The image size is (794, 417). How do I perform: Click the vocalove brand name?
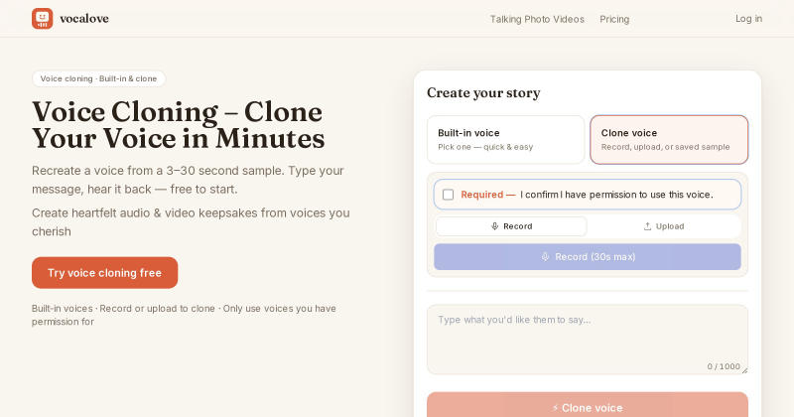(x=84, y=19)
